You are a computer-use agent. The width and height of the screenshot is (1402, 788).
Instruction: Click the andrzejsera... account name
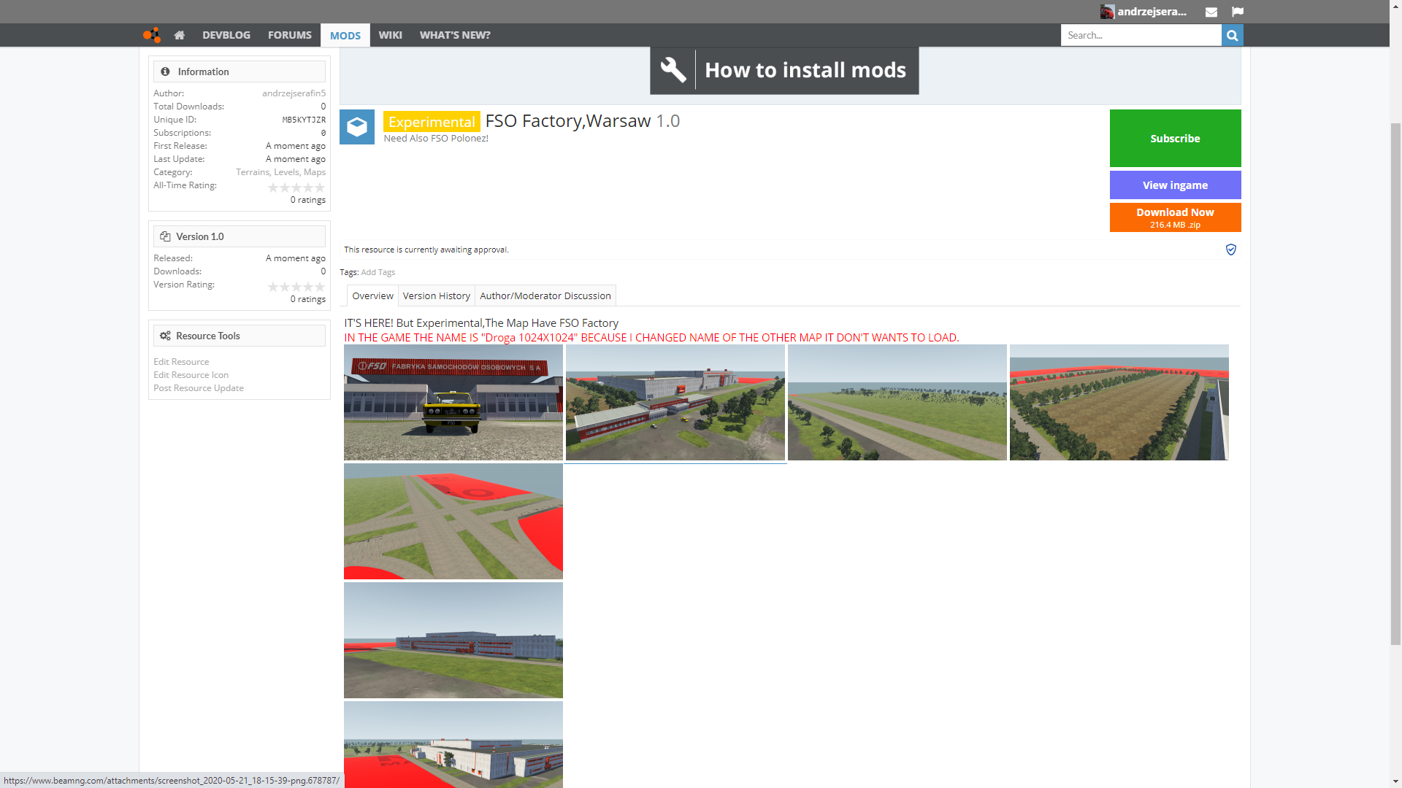pyautogui.click(x=1152, y=12)
